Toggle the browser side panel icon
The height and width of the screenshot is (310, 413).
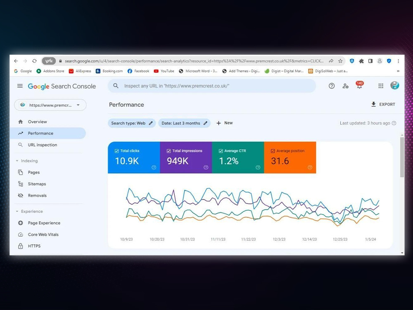[x=370, y=61]
